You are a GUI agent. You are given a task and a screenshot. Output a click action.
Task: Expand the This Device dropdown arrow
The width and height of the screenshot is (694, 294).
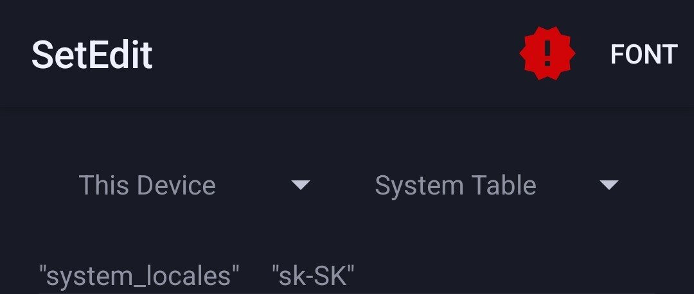point(301,186)
